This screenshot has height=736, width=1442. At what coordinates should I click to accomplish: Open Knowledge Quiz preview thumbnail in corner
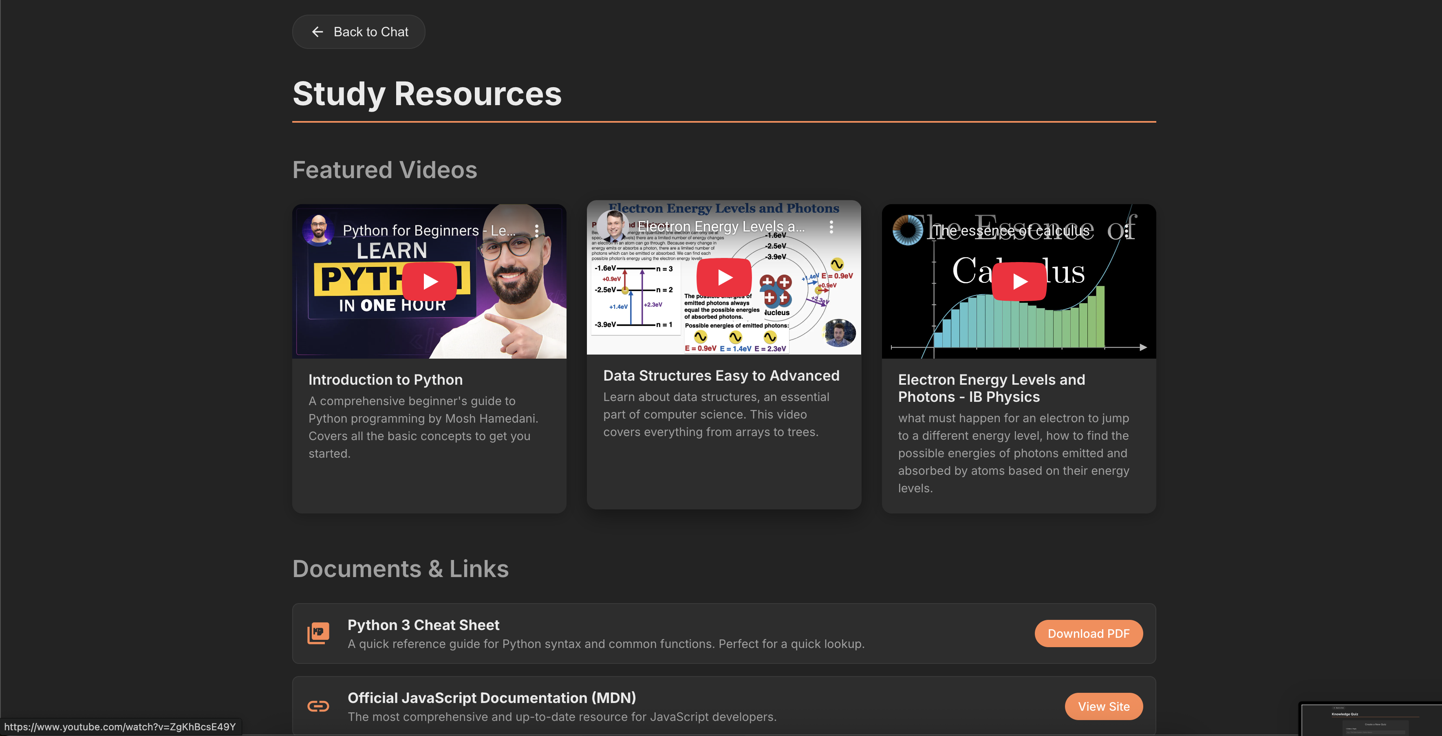(1370, 719)
